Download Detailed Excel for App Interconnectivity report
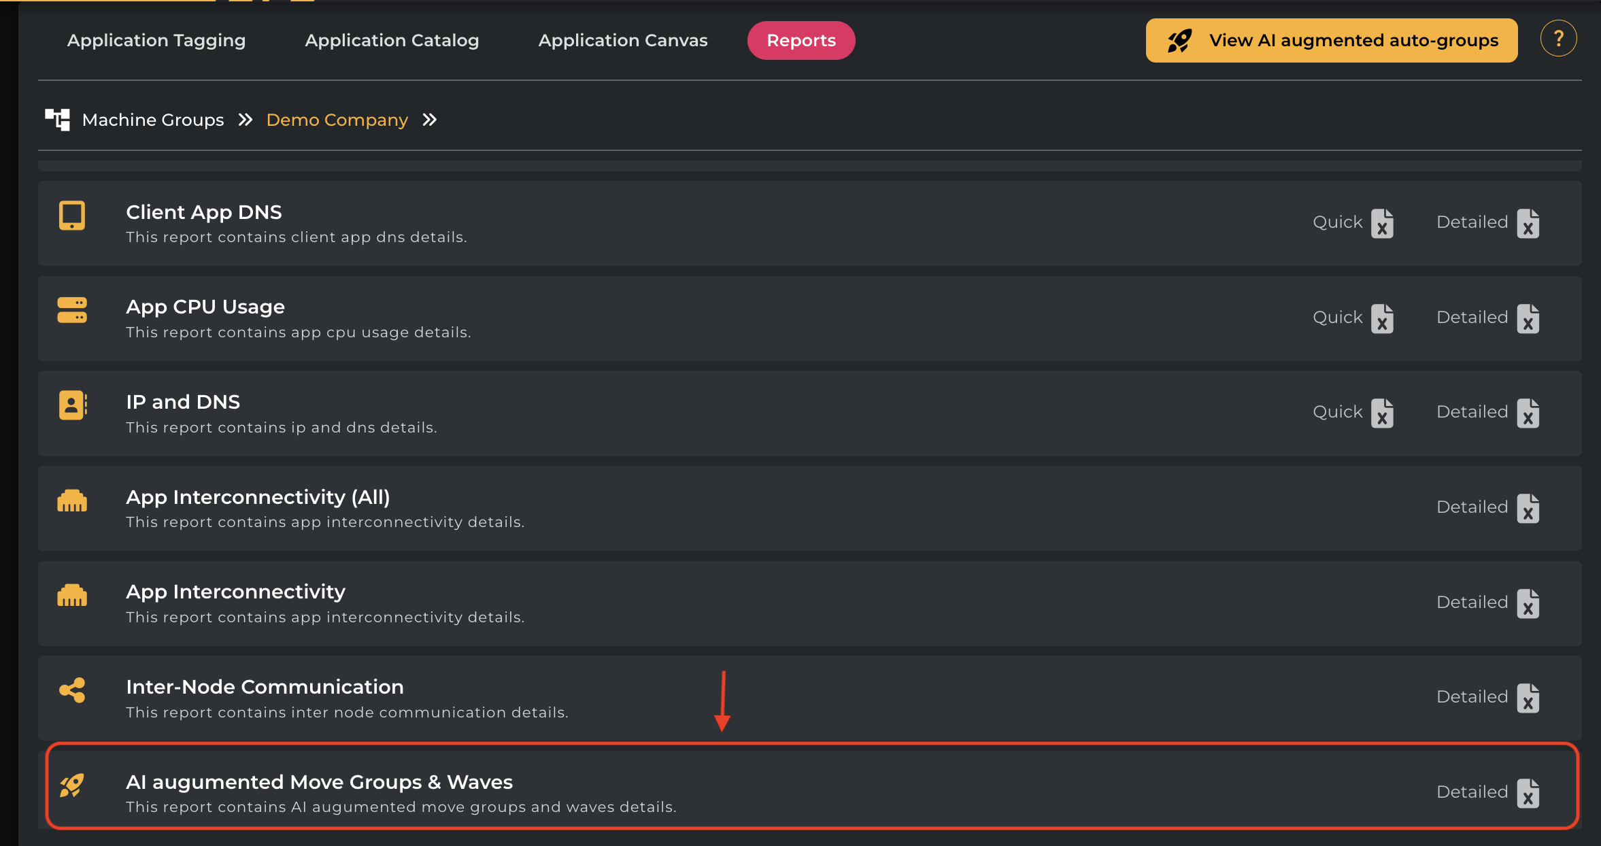Image resolution: width=1601 pixels, height=846 pixels. point(1528,603)
